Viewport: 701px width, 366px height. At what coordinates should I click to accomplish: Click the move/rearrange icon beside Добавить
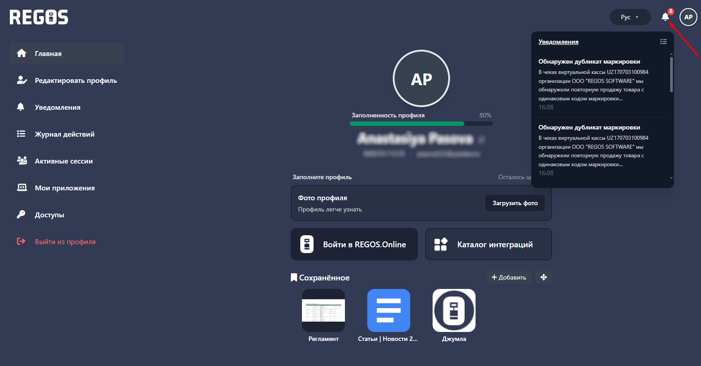pos(544,277)
